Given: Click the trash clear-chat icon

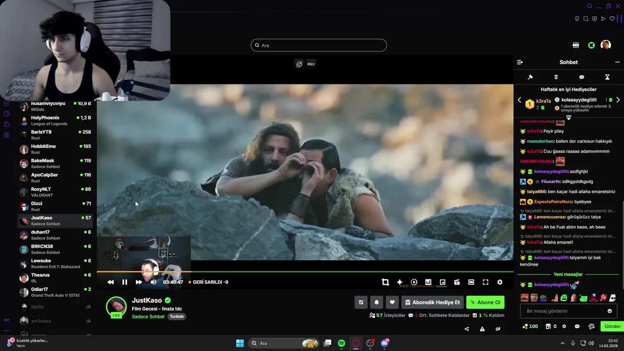Looking at the screenshot, I should tap(556, 77).
